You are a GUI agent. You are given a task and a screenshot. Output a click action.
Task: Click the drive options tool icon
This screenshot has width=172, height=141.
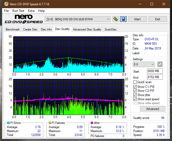pyautogui.click(x=116, y=19)
